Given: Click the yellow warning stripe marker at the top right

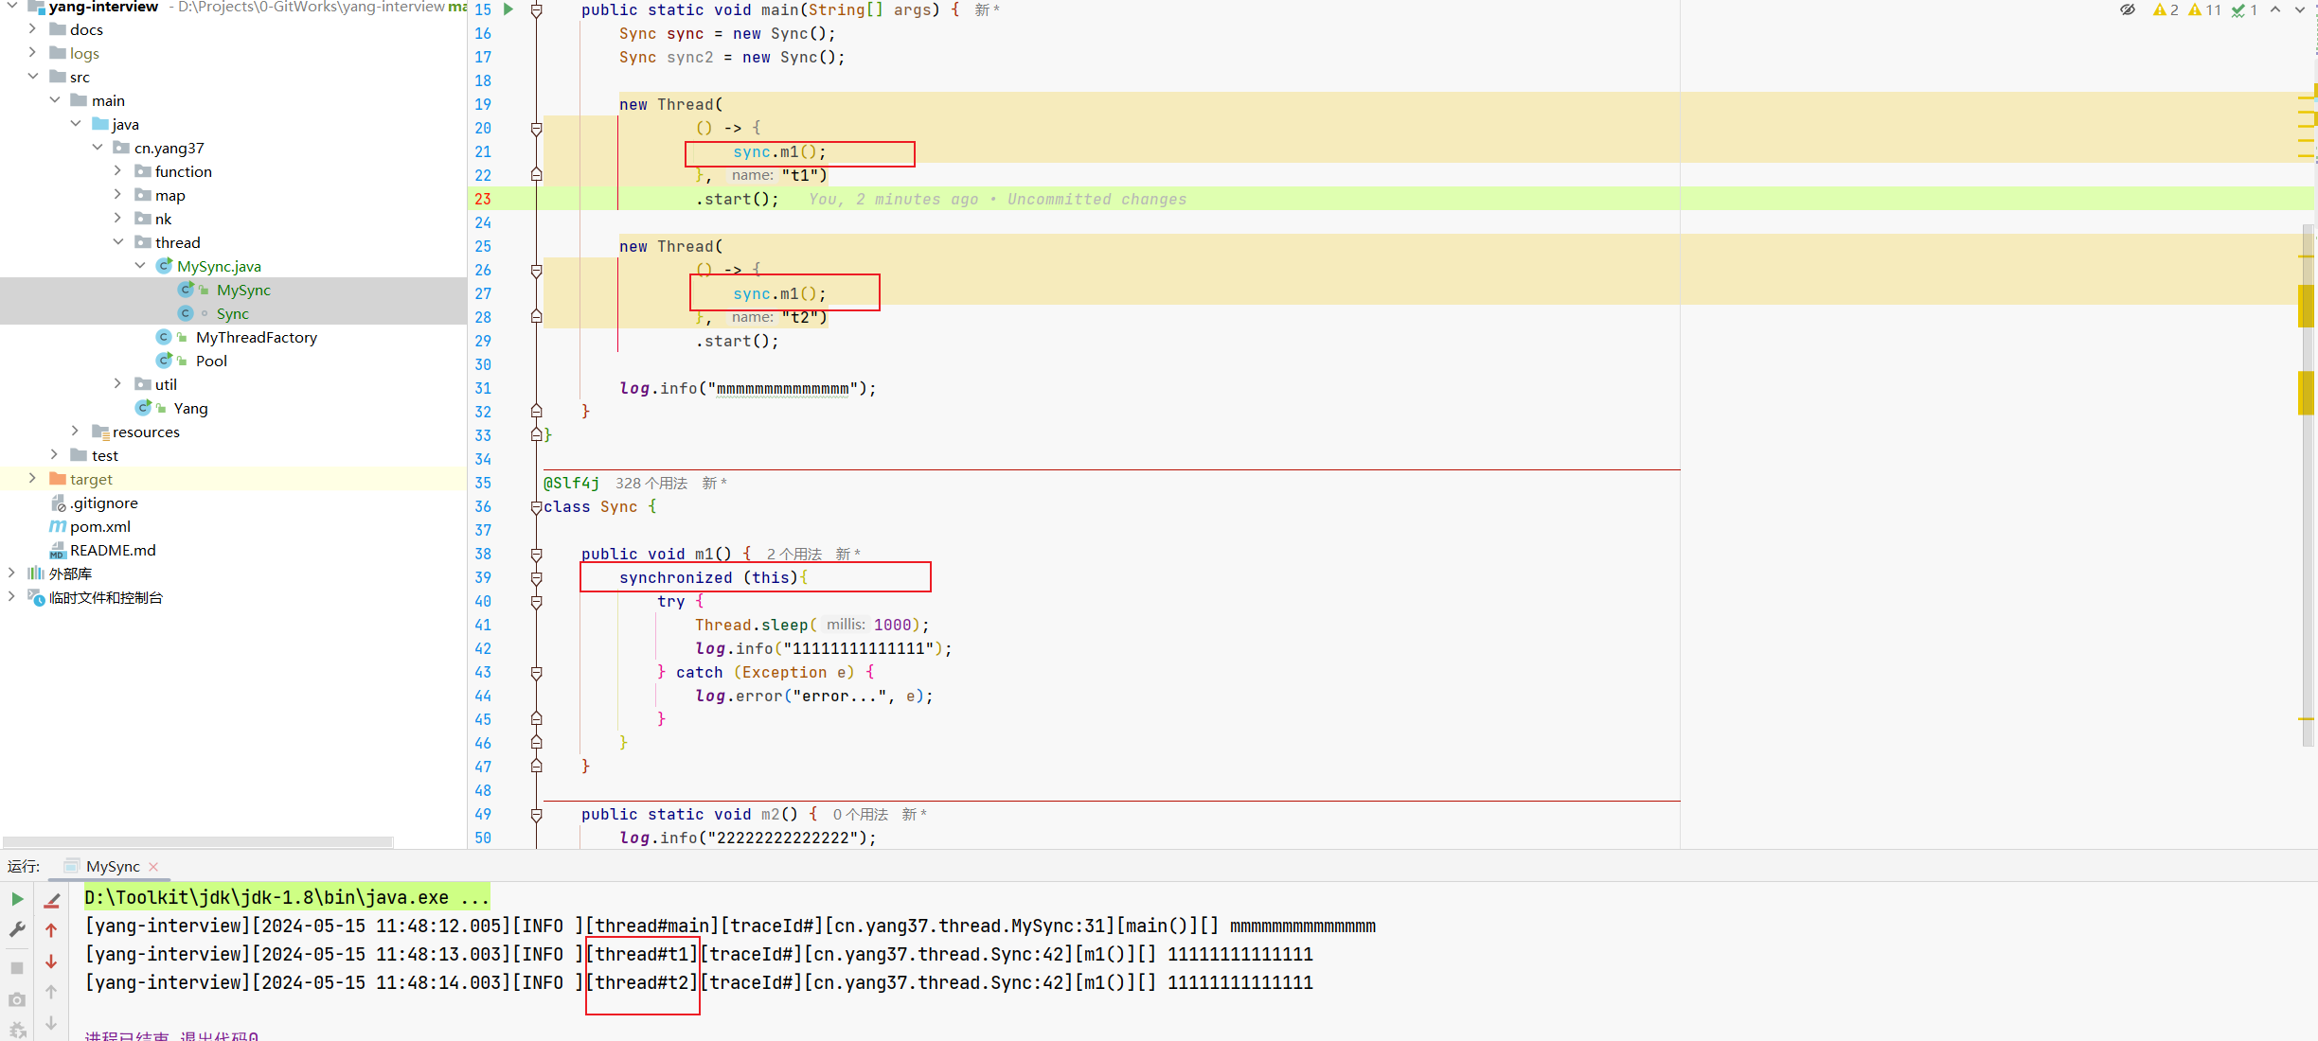Looking at the screenshot, I should click(x=2307, y=97).
